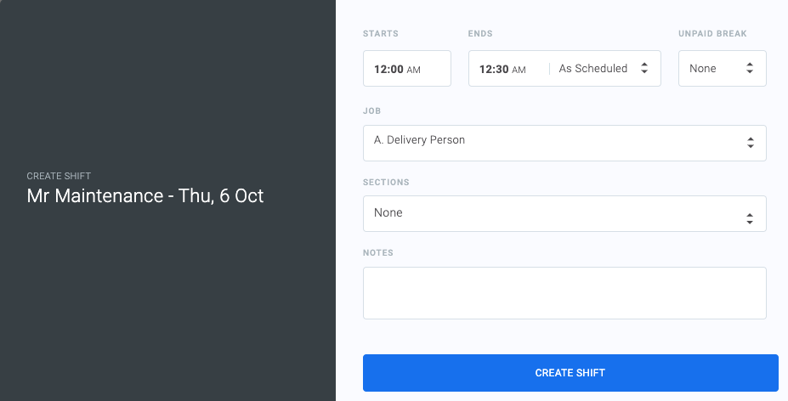Click the Starts time field showing 12:00
The height and width of the screenshot is (401, 788).
[389, 69]
